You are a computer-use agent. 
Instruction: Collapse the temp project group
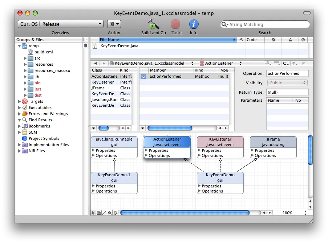[x=19, y=46]
